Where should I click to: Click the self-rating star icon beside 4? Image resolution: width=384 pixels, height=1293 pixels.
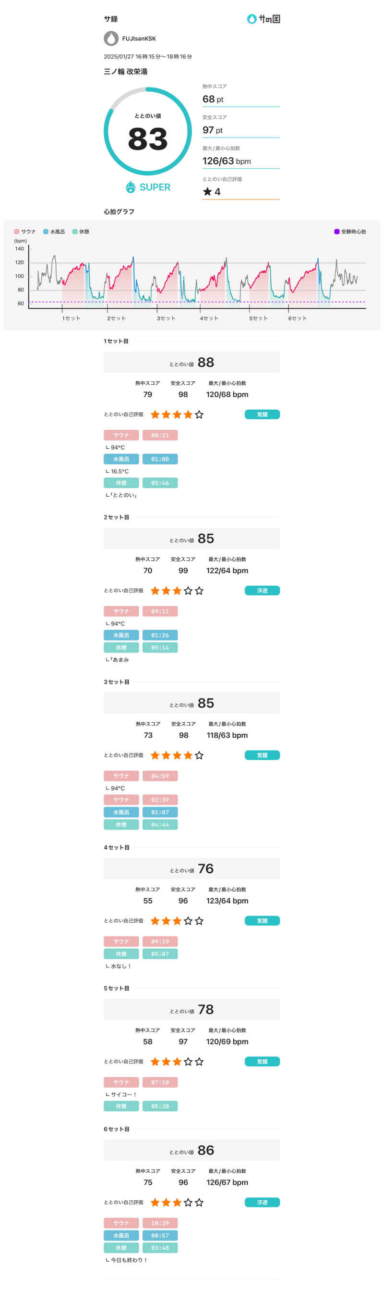(x=207, y=192)
